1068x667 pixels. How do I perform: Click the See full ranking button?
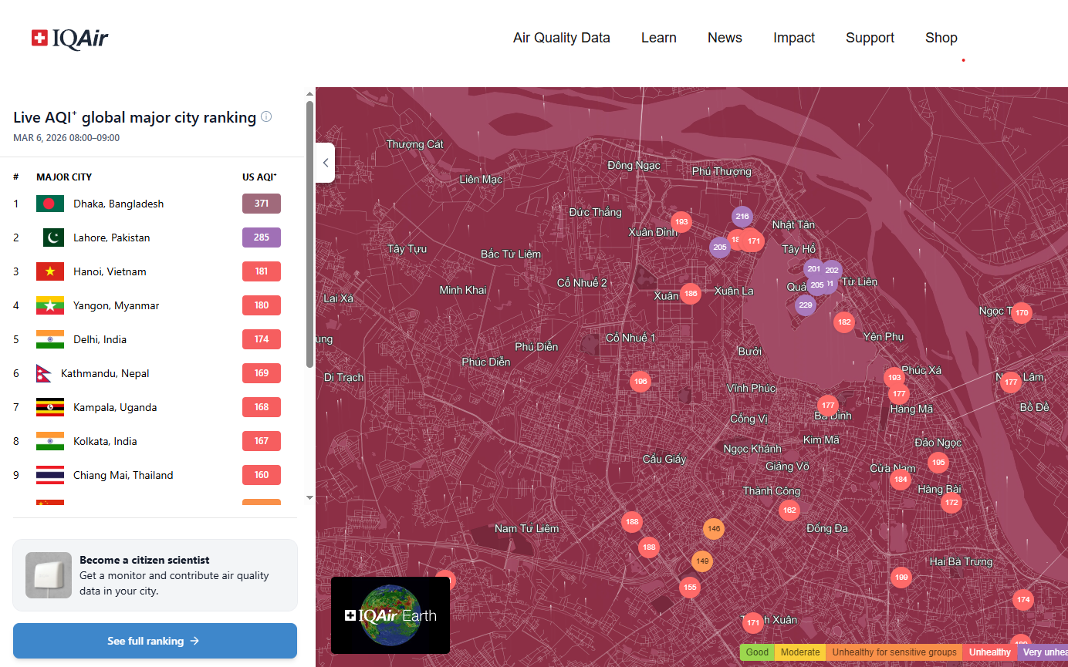[x=154, y=641]
